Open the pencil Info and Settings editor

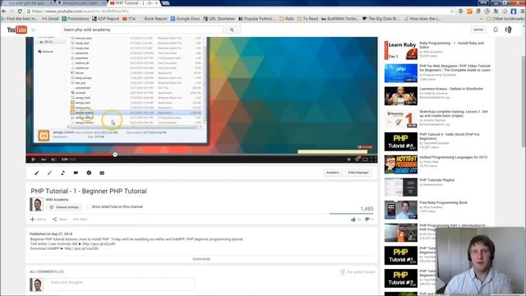(36, 173)
